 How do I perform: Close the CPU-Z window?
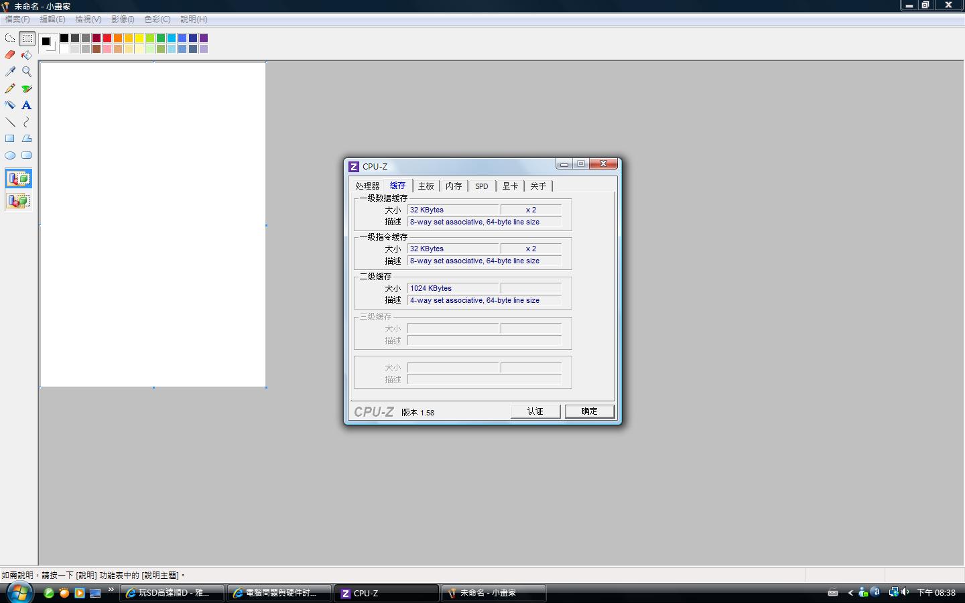pos(603,163)
